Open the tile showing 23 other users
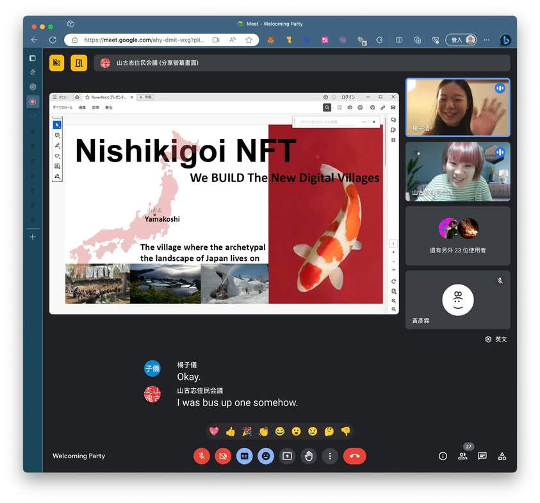 [x=457, y=236]
